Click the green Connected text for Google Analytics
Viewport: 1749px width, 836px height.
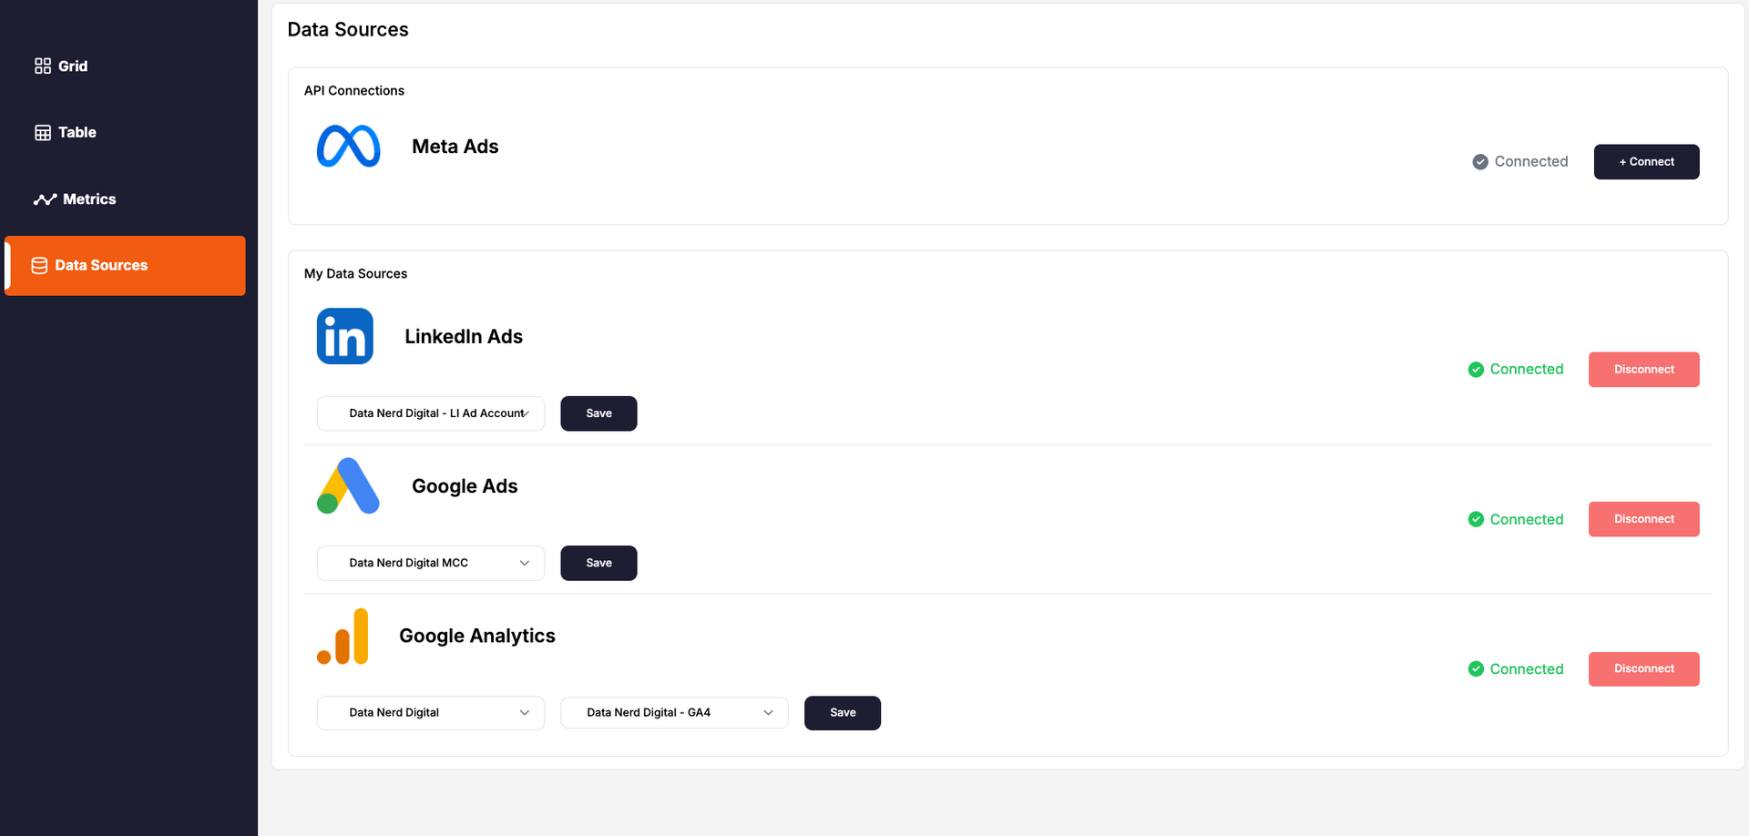[1527, 669]
